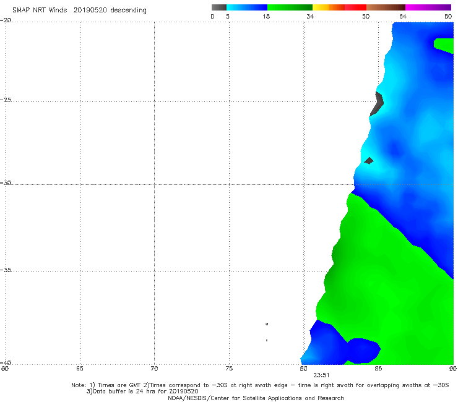Click the yellow-orange segment of color bar

pos(329,7)
